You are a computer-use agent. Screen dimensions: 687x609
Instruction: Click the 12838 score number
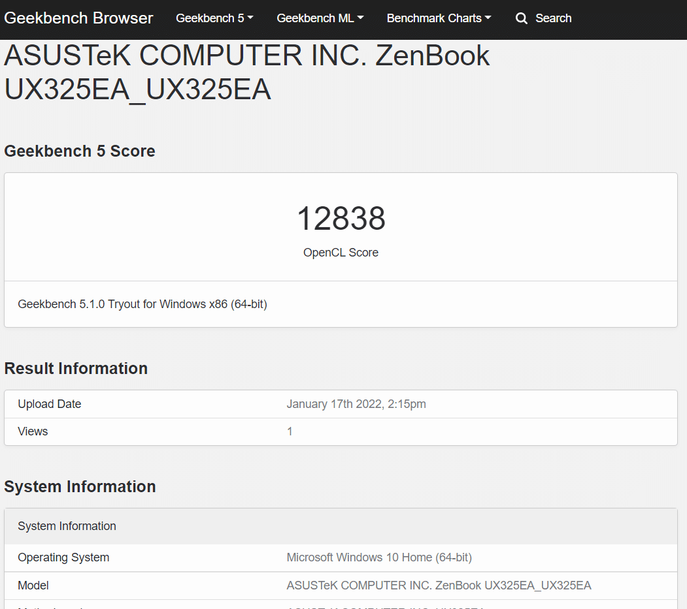(341, 218)
